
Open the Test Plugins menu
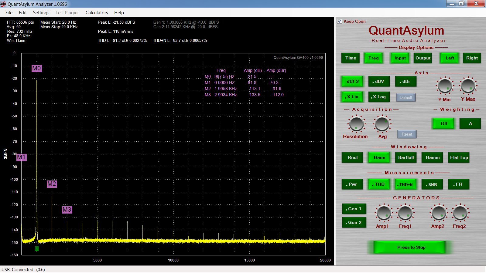67,12
